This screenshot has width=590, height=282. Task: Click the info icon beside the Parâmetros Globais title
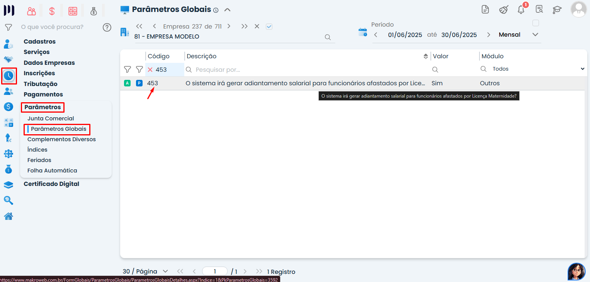pyautogui.click(x=216, y=10)
